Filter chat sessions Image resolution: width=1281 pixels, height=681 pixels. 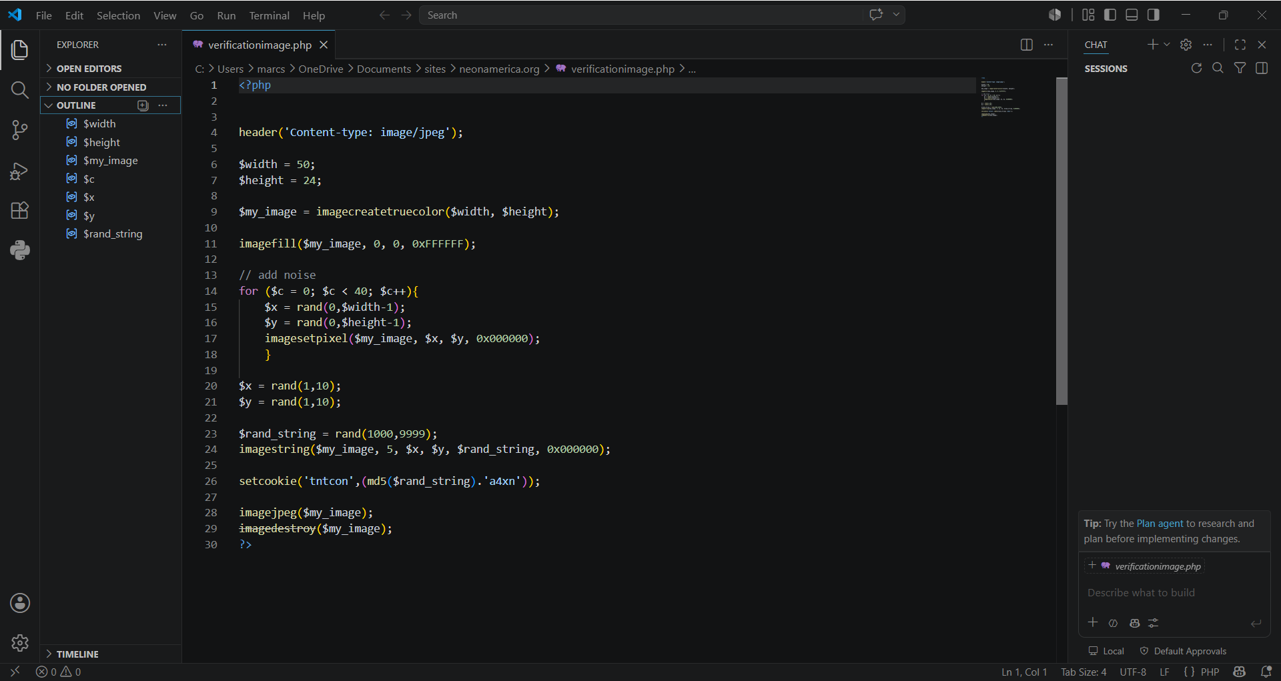(x=1240, y=68)
